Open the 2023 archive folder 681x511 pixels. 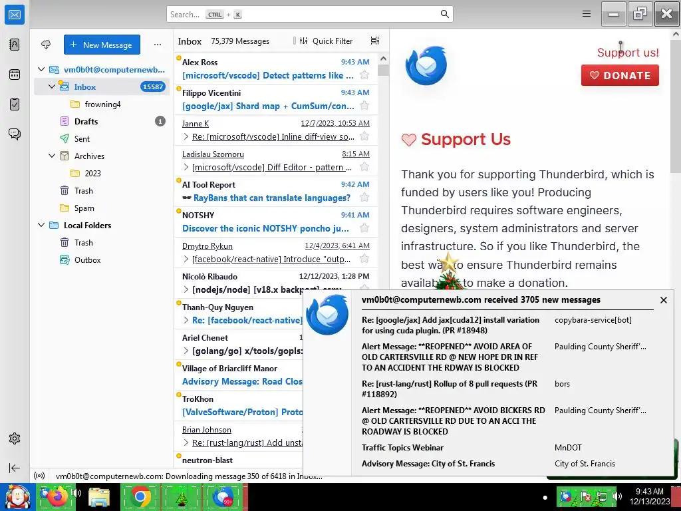(x=102, y=174)
